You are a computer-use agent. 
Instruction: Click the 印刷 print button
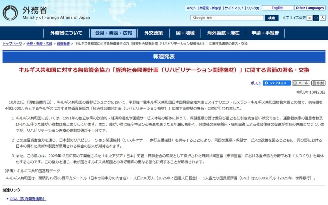click(x=318, y=83)
